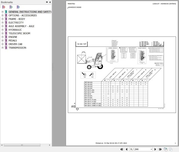Image resolution: width=179 pixels, height=152 pixels.
Task: Click the bookmark icon beside PEDALS
Action: pyautogui.click(x=6, y=41)
